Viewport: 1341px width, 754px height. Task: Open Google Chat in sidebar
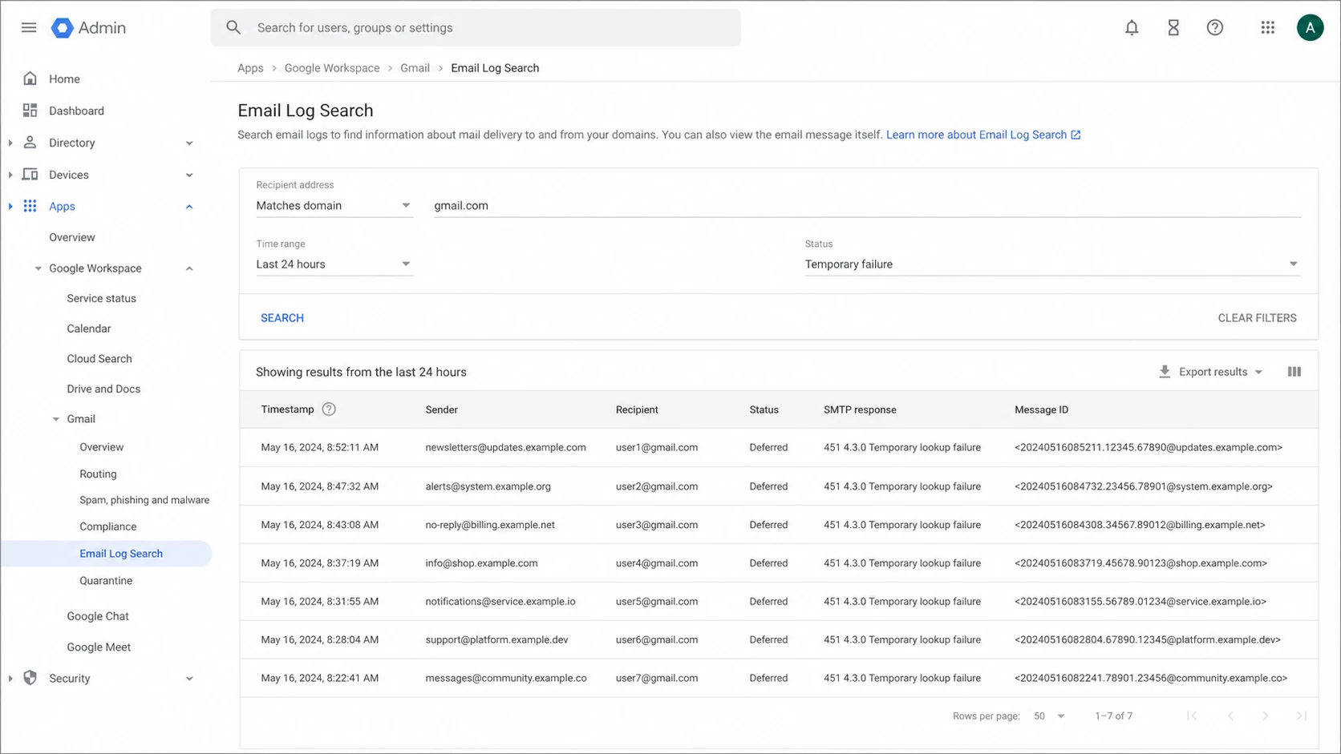(98, 616)
